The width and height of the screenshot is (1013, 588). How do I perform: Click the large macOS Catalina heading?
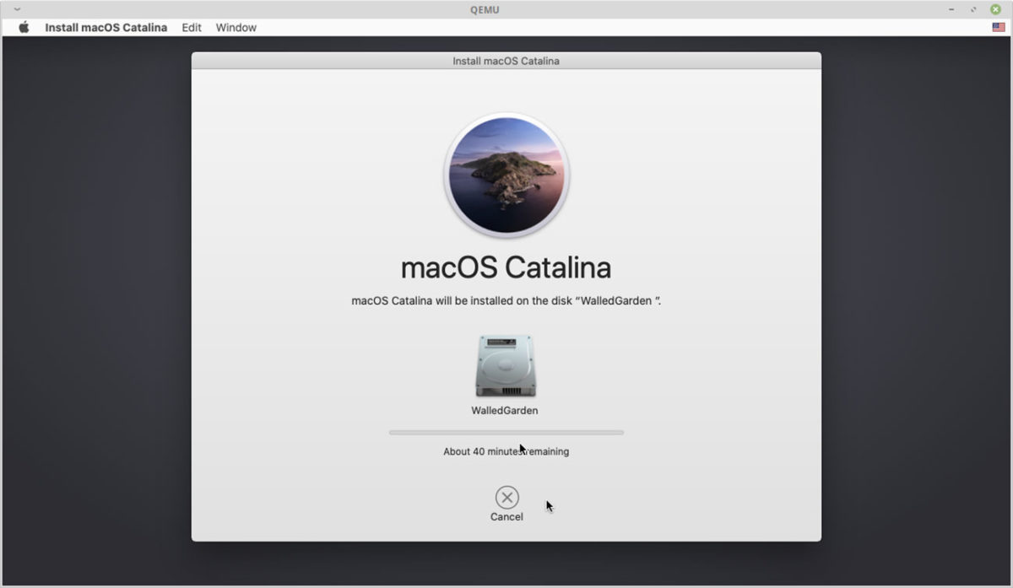(506, 267)
